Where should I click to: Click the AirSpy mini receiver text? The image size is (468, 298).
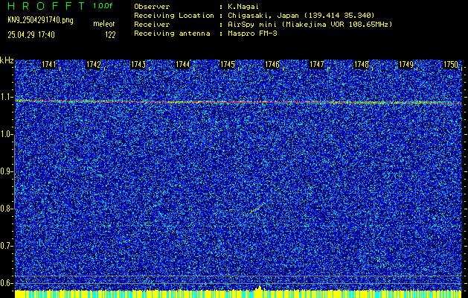click(310, 25)
